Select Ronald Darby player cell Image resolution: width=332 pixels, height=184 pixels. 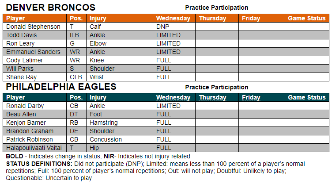click(x=35, y=106)
